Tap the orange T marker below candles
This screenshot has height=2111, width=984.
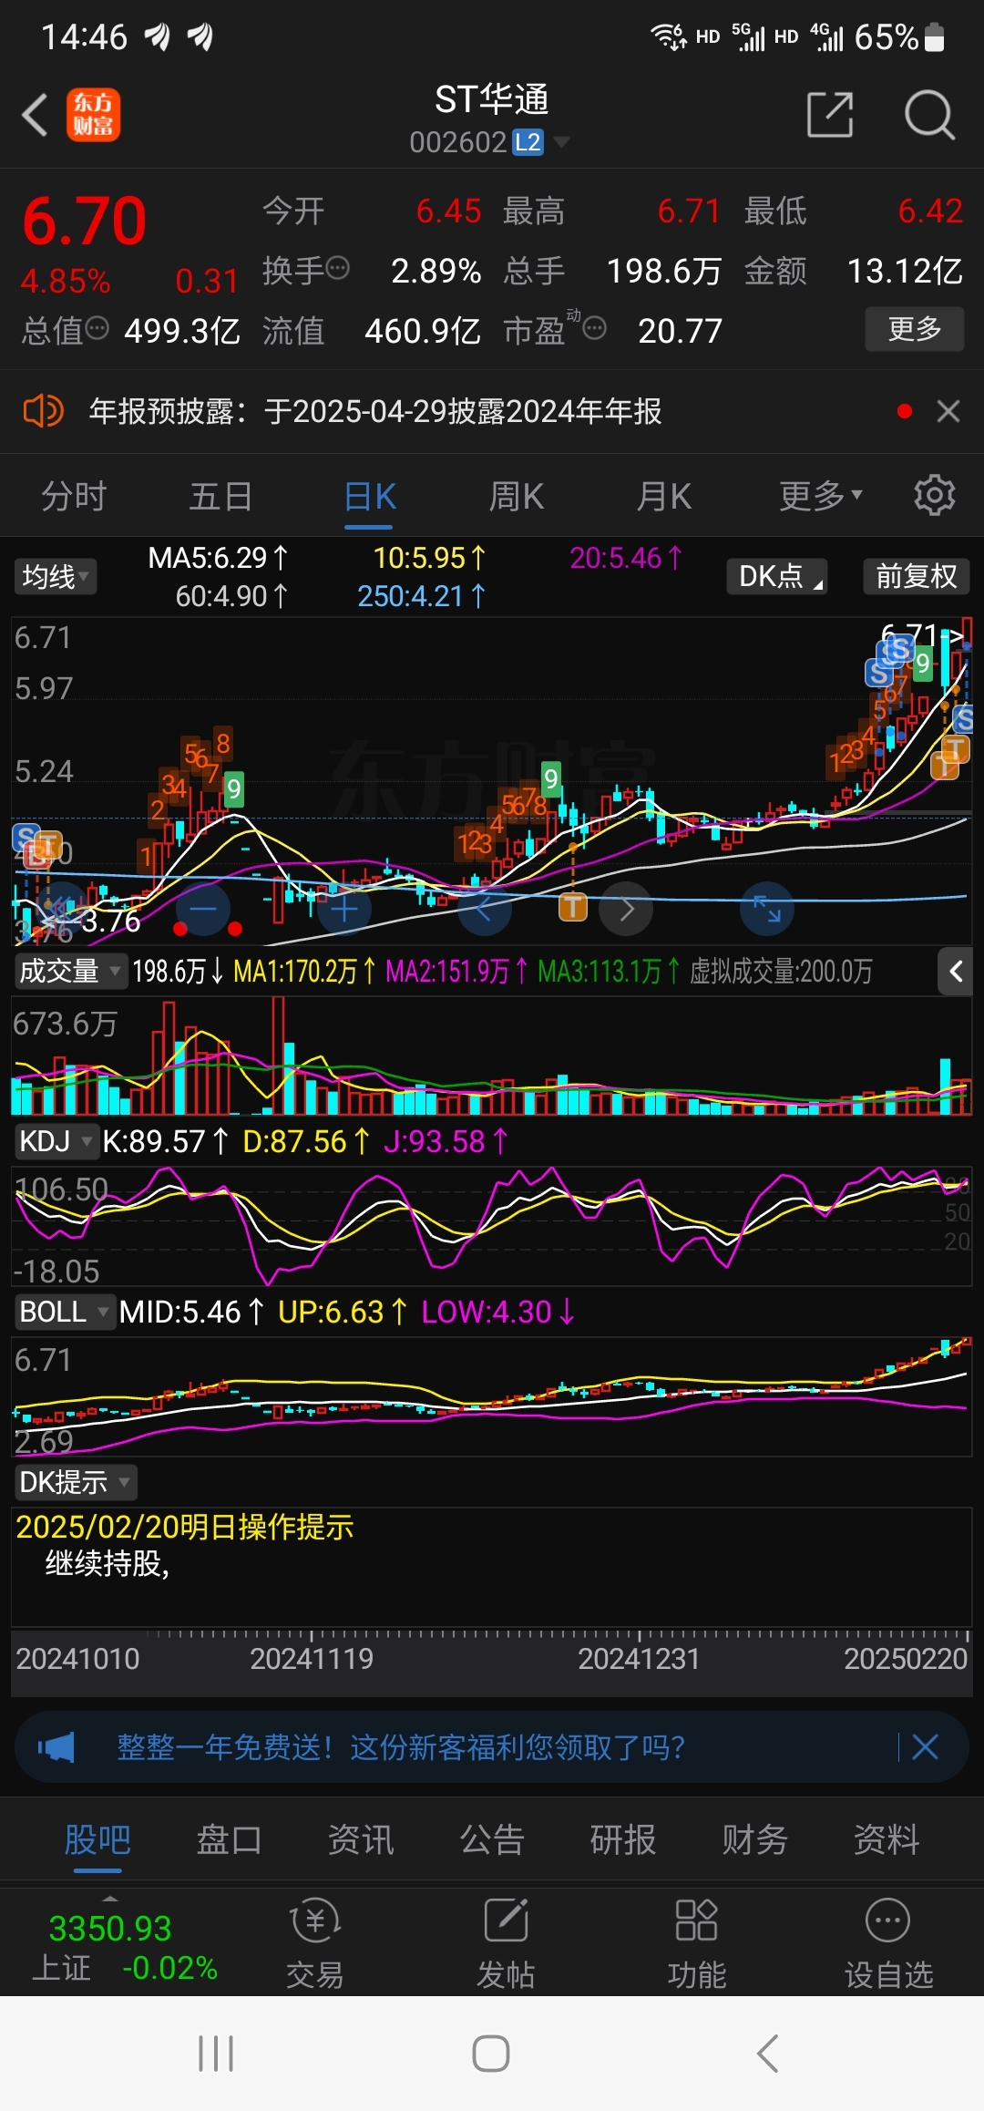pos(572,907)
